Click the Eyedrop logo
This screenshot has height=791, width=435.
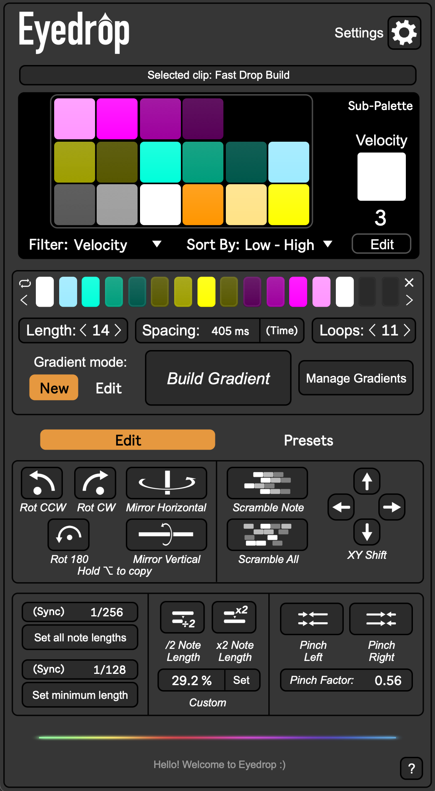(74, 33)
